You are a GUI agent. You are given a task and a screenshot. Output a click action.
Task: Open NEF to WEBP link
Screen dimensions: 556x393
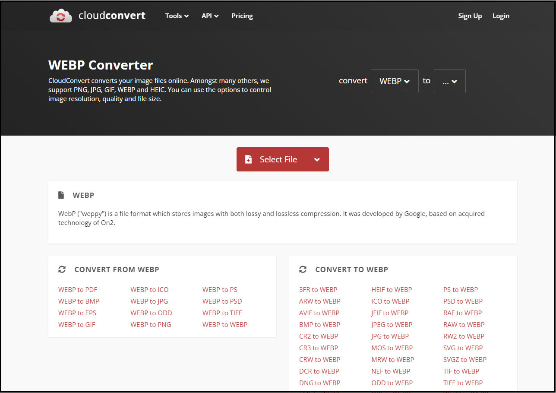coord(391,371)
